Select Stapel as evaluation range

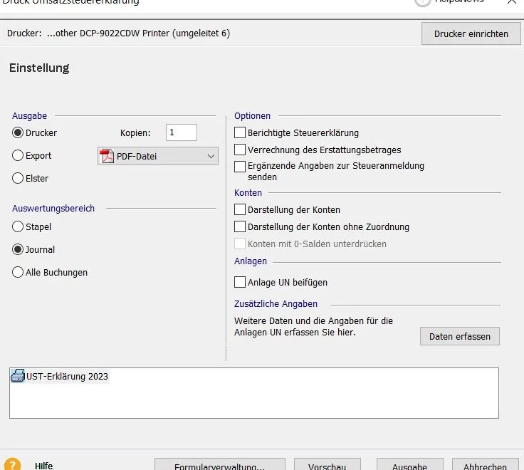coord(19,226)
